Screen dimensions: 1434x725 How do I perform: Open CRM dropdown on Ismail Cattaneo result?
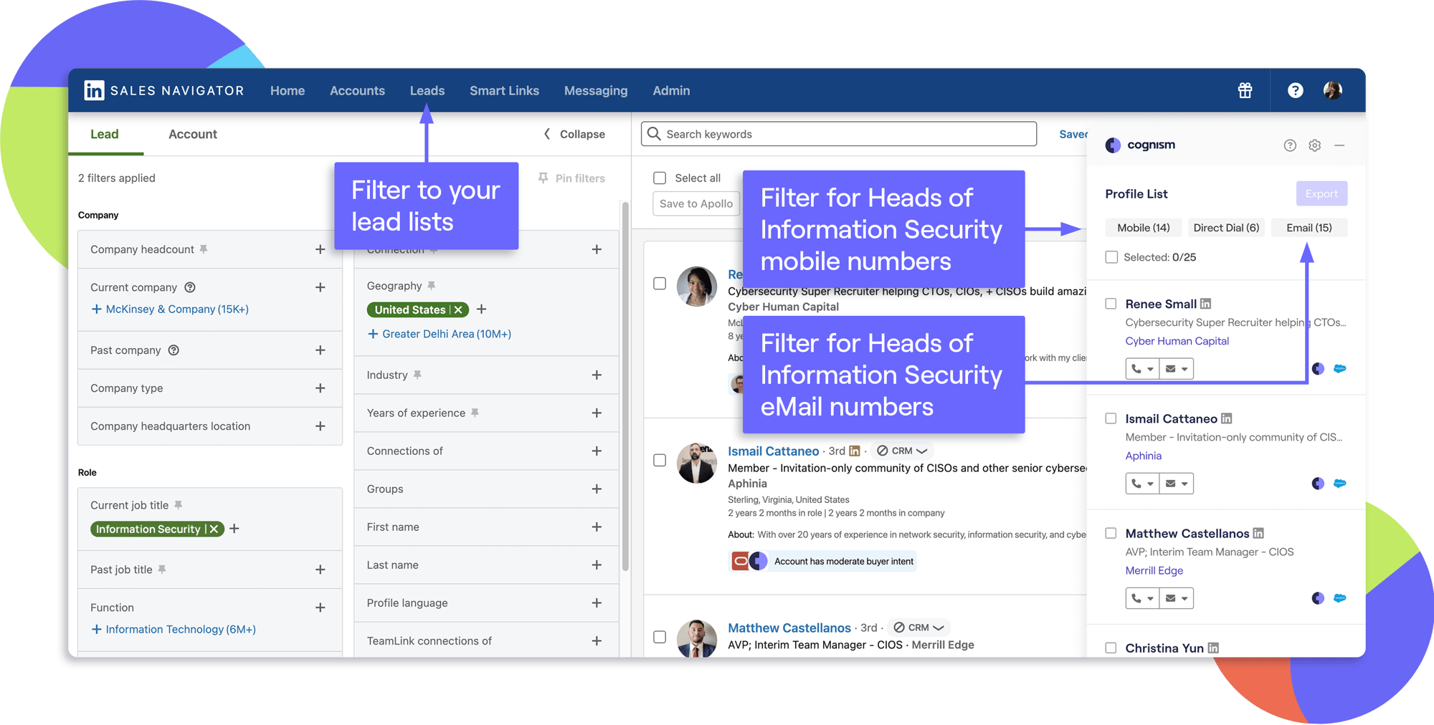902,451
